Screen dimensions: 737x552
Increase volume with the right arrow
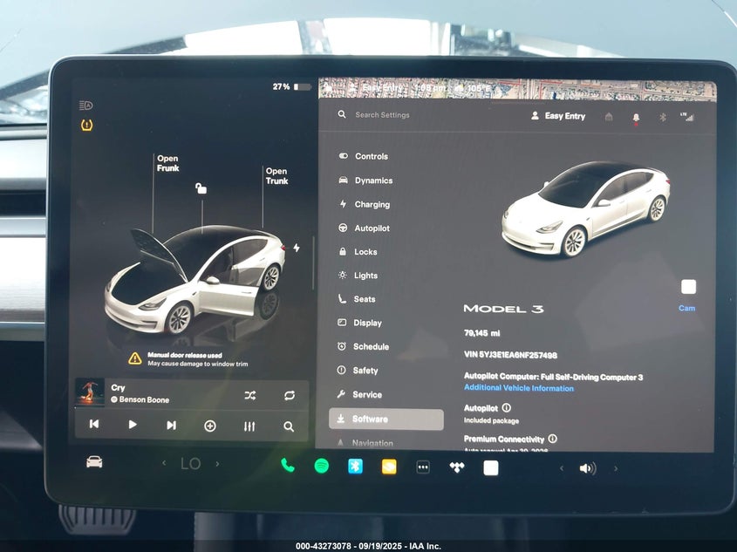(x=616, y=468)
